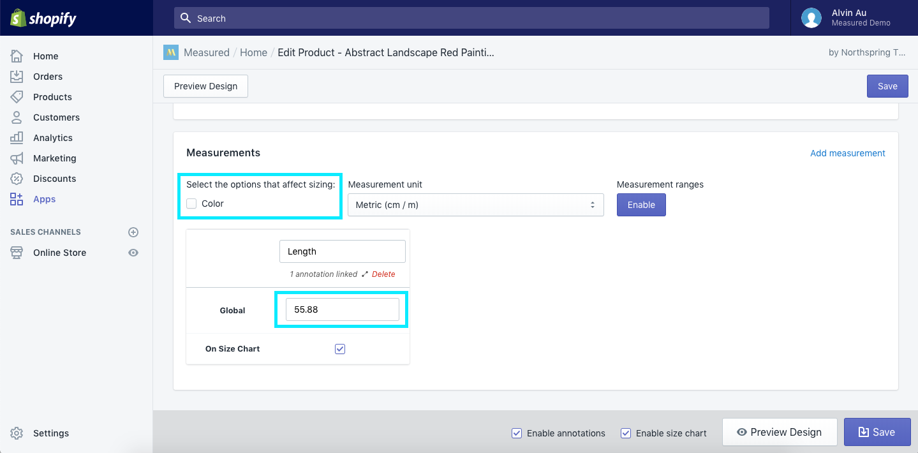This screenshot has height=453, width=918.
Task: Click the Home house icon in sidebar
Action: (x=17, y=56)
